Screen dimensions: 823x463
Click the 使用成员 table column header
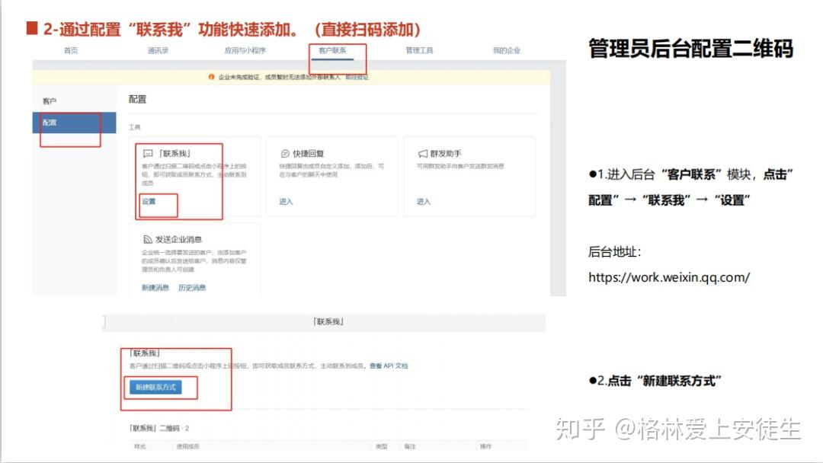[x=188, y=447]
